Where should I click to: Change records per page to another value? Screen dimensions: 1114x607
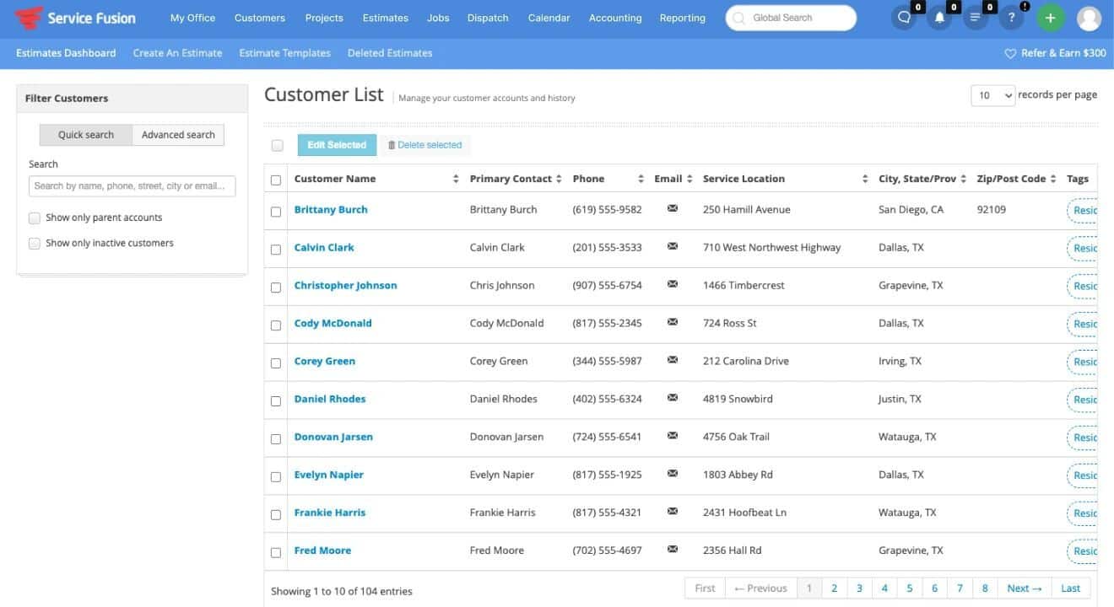(992, 95)
